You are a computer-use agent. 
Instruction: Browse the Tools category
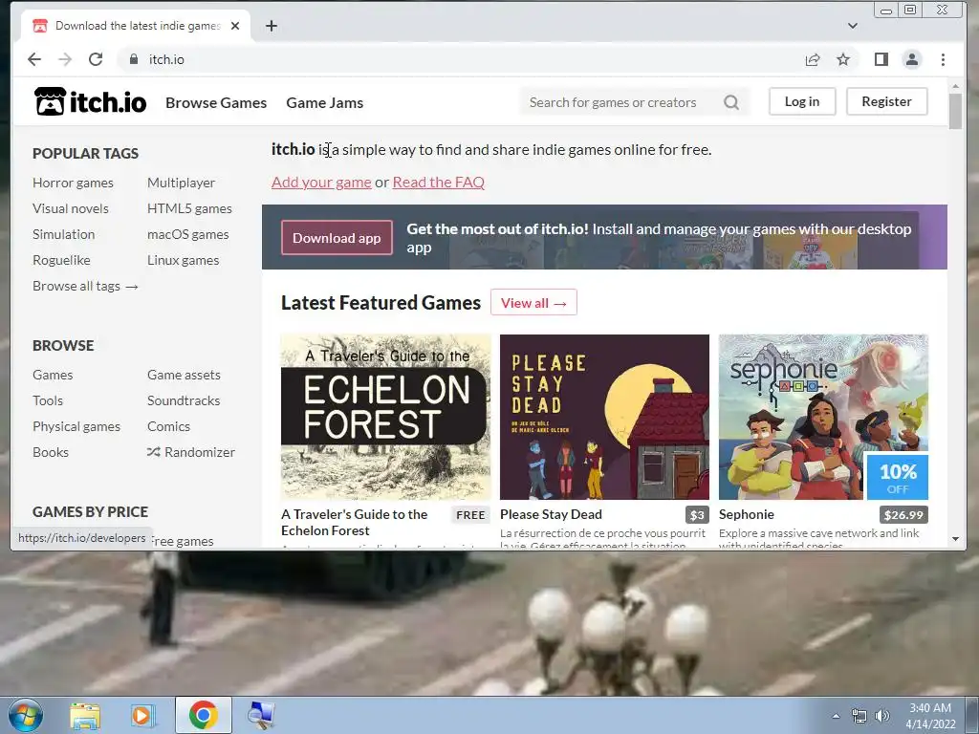point(48,400)
